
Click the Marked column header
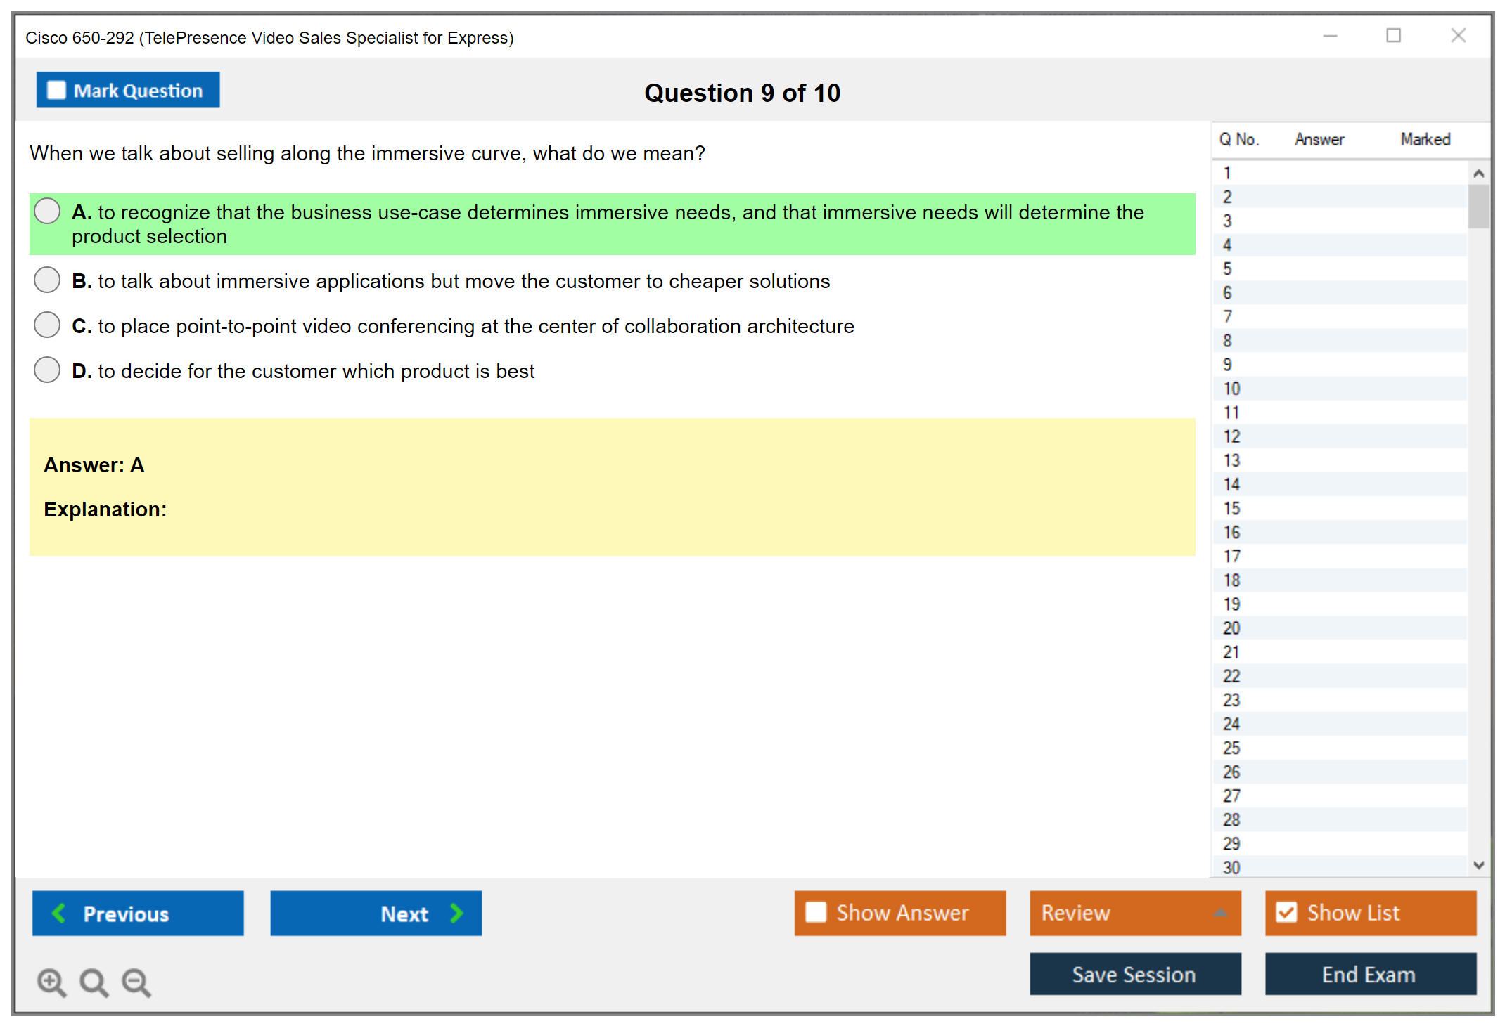click(x=1425, y=139)
